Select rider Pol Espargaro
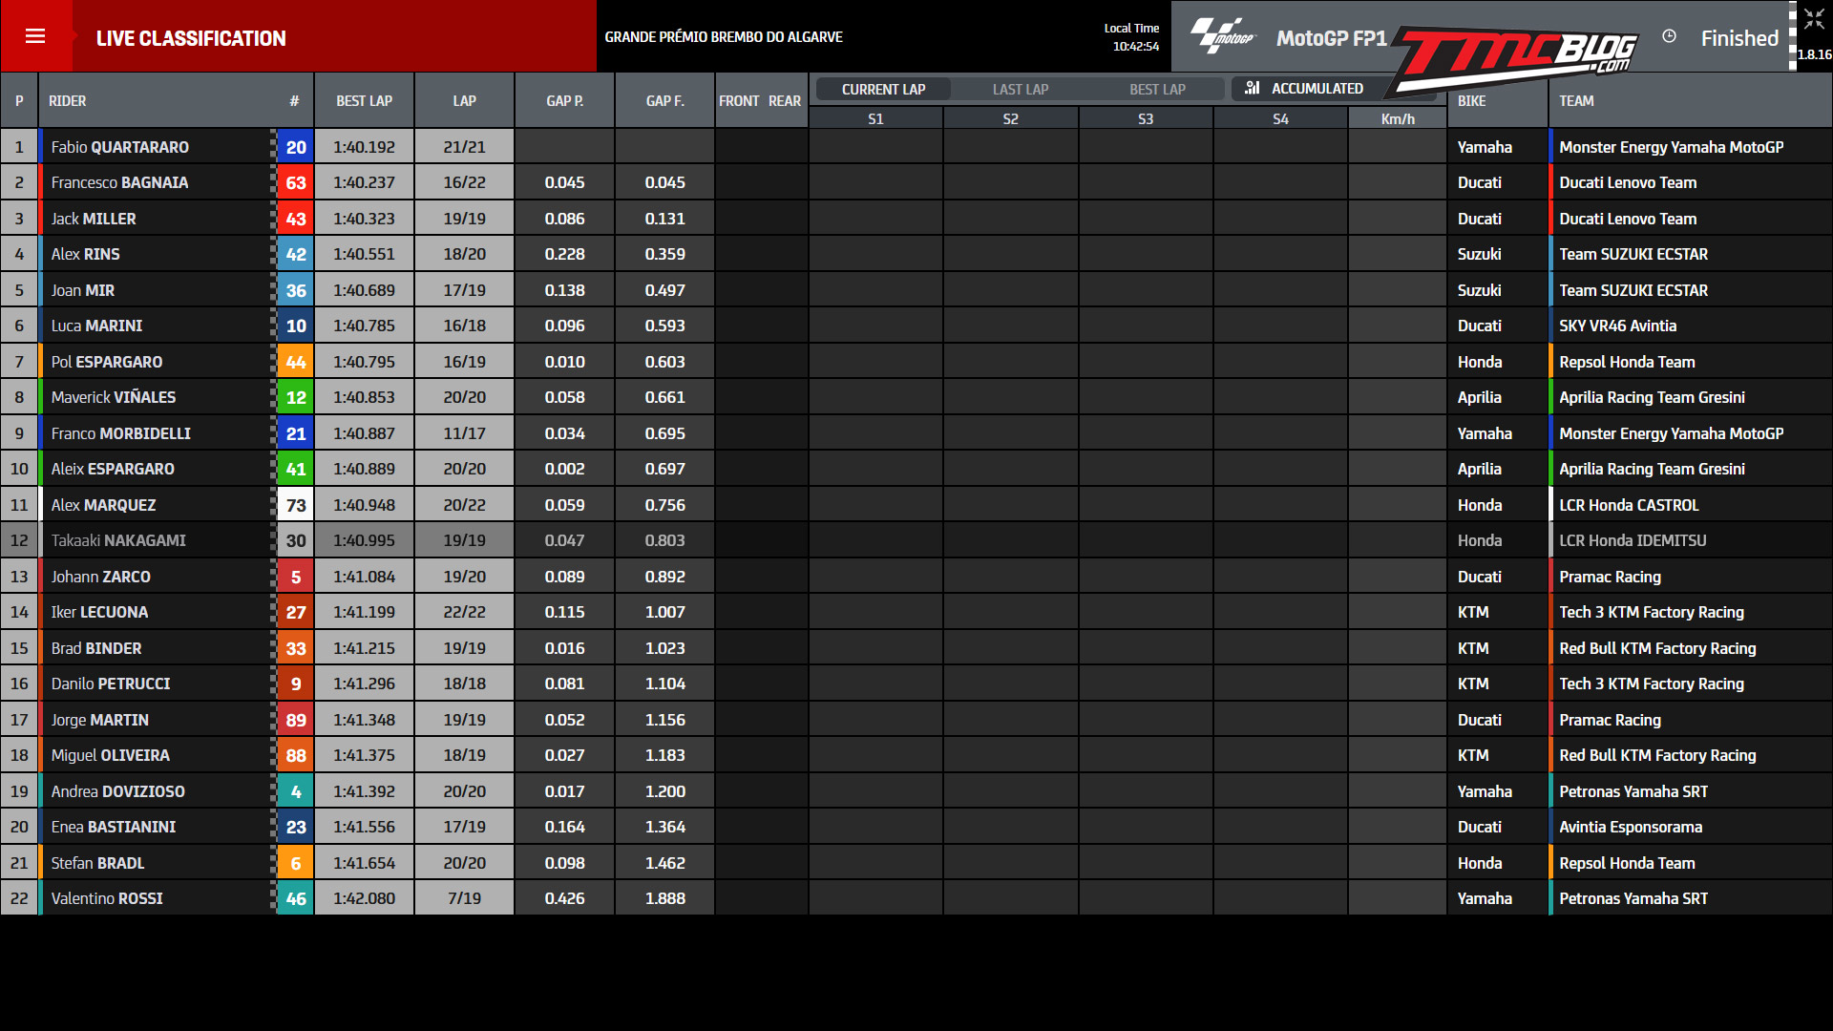The image size is (1833, 1031). click(107, 362)
